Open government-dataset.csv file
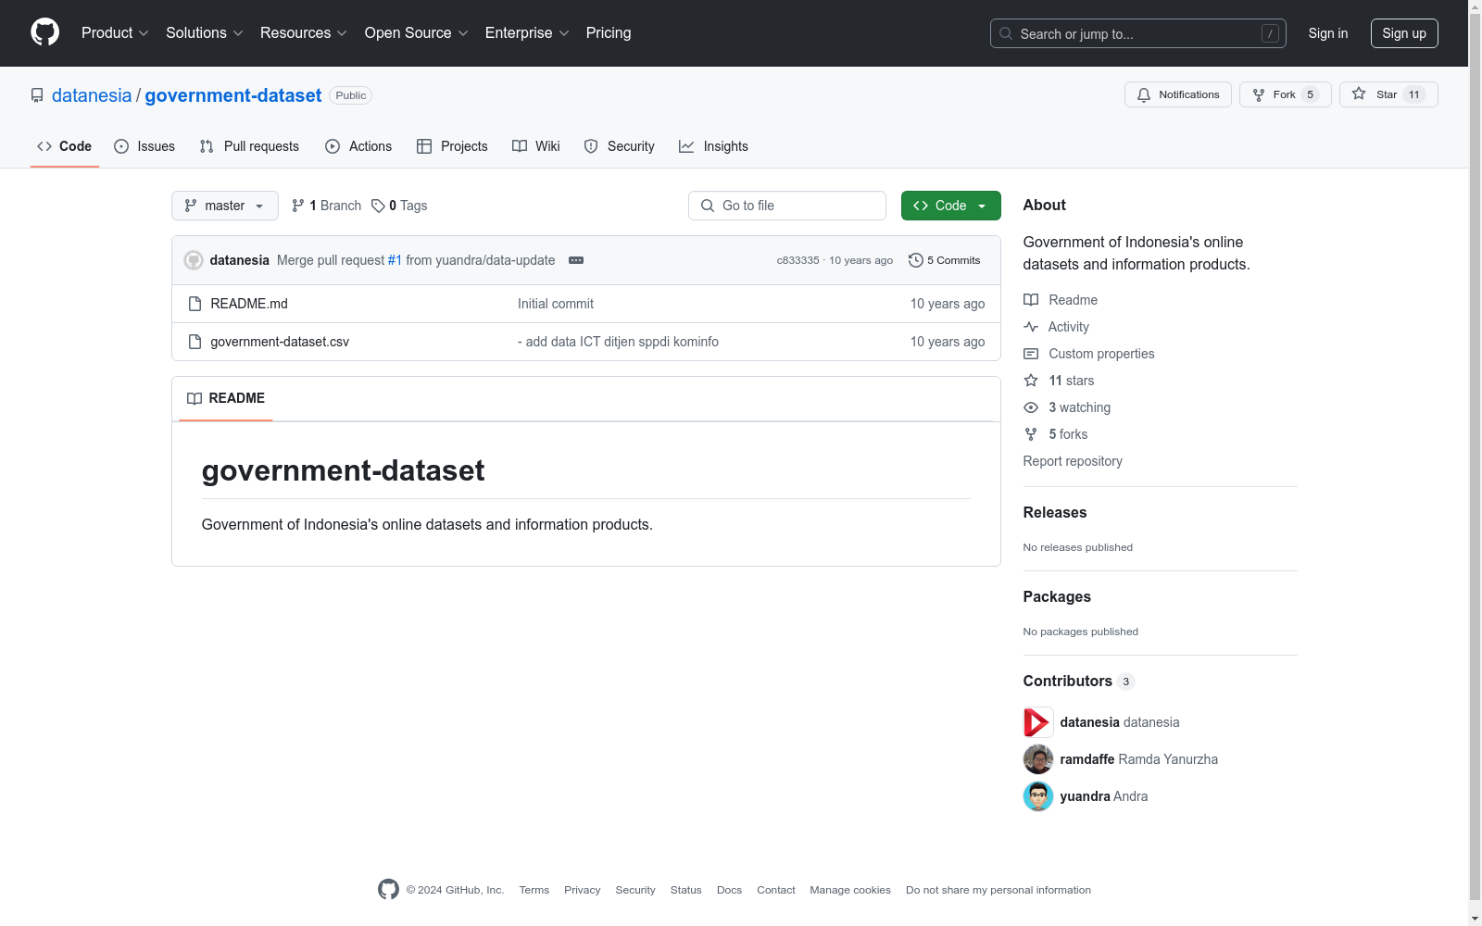This screenshot has height=926, width=1482. pyautogui.click(x=280, y=342)
